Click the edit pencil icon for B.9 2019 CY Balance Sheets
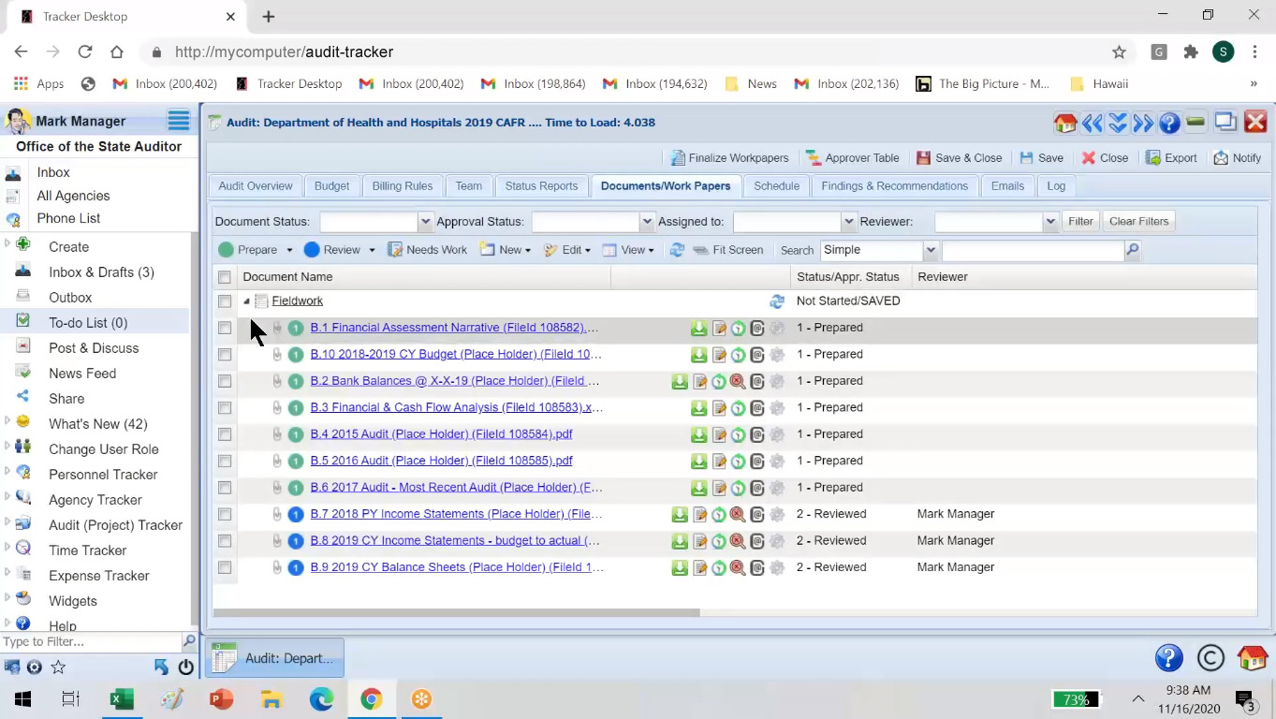The height and width of the screenshot is (719, 1276). point(699,568)
